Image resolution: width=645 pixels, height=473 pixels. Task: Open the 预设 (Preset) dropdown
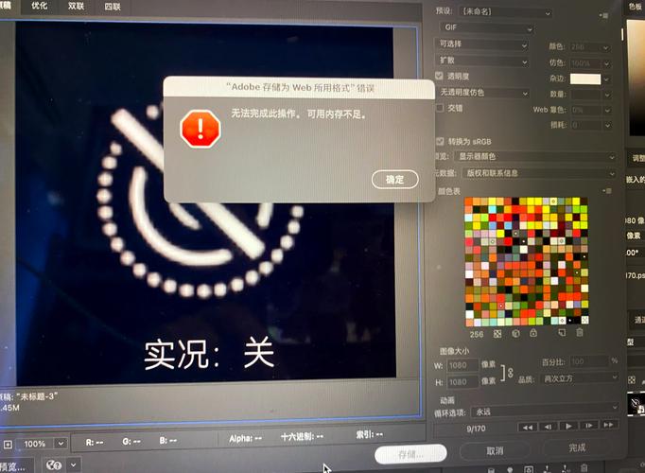506,12
